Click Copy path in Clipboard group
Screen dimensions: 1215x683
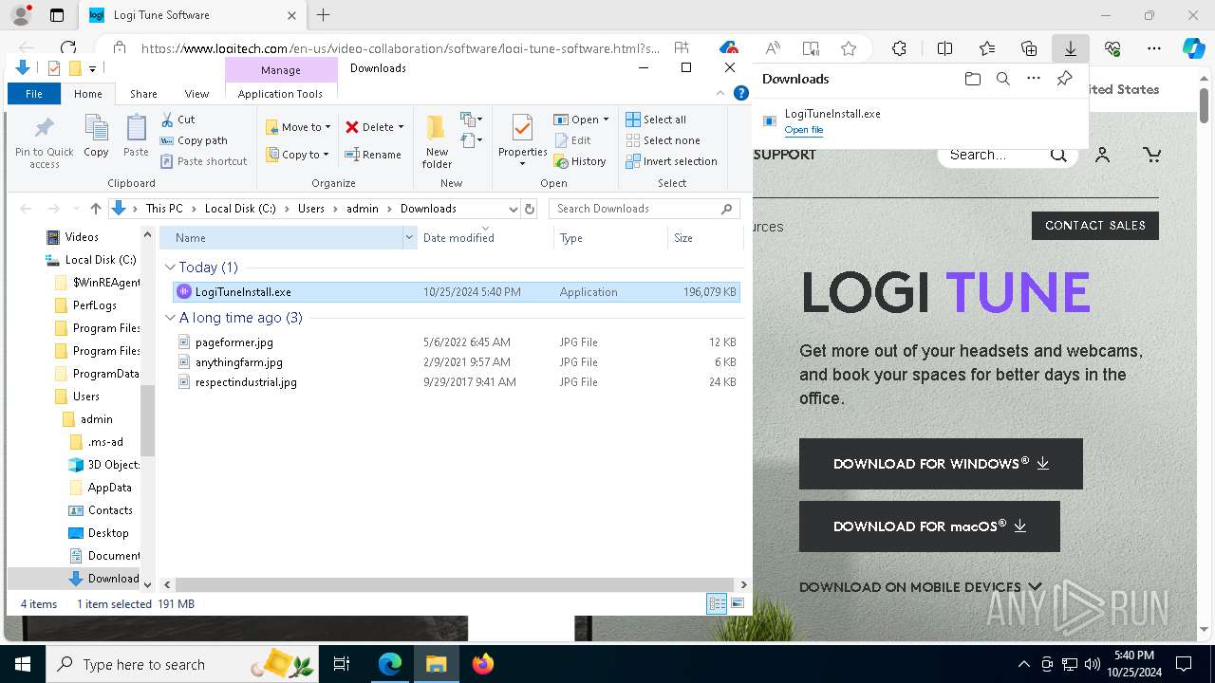point(195,140)
